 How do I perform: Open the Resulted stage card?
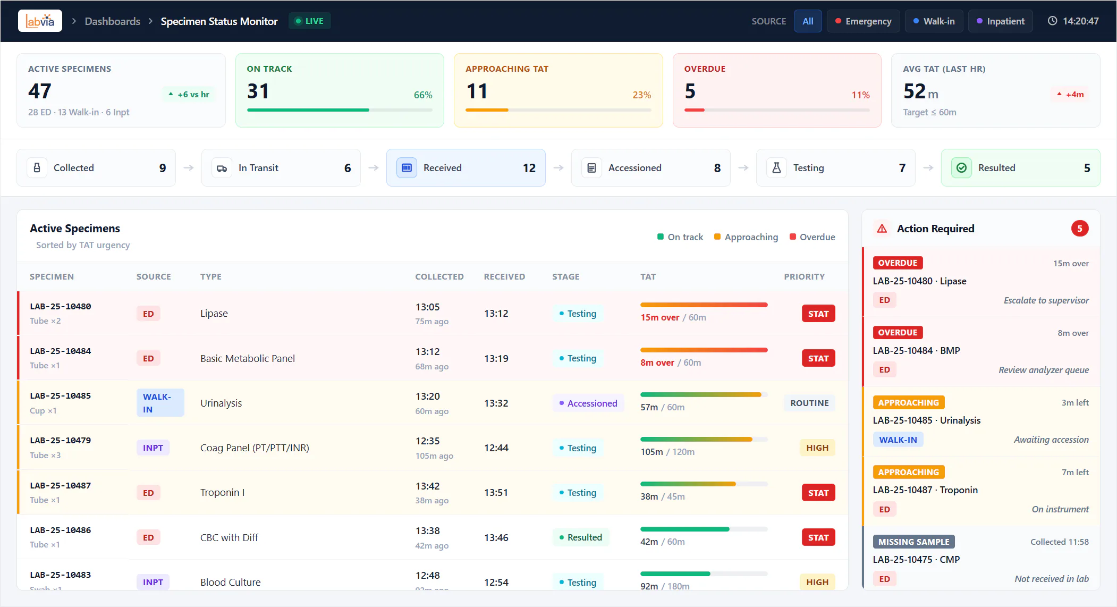pyautogui.click(x=1021, y=168)
